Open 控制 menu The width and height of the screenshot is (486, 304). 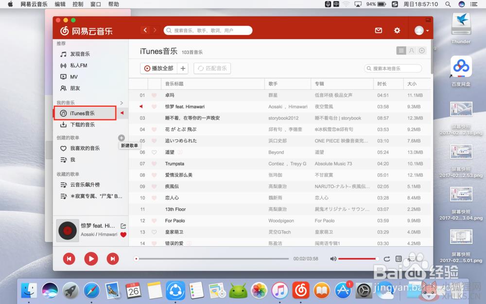pyautogui.click(x=77, y=4)
